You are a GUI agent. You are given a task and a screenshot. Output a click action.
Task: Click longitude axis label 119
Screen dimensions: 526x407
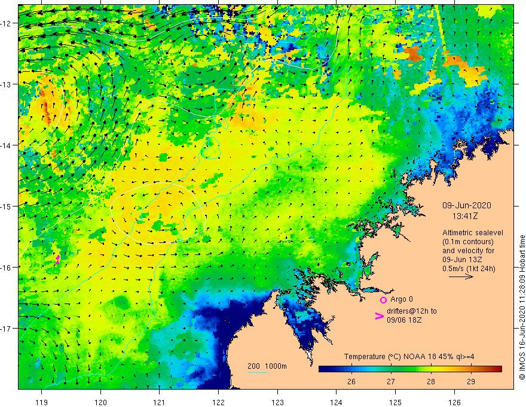pyautogui.click(x=42, y=402)
